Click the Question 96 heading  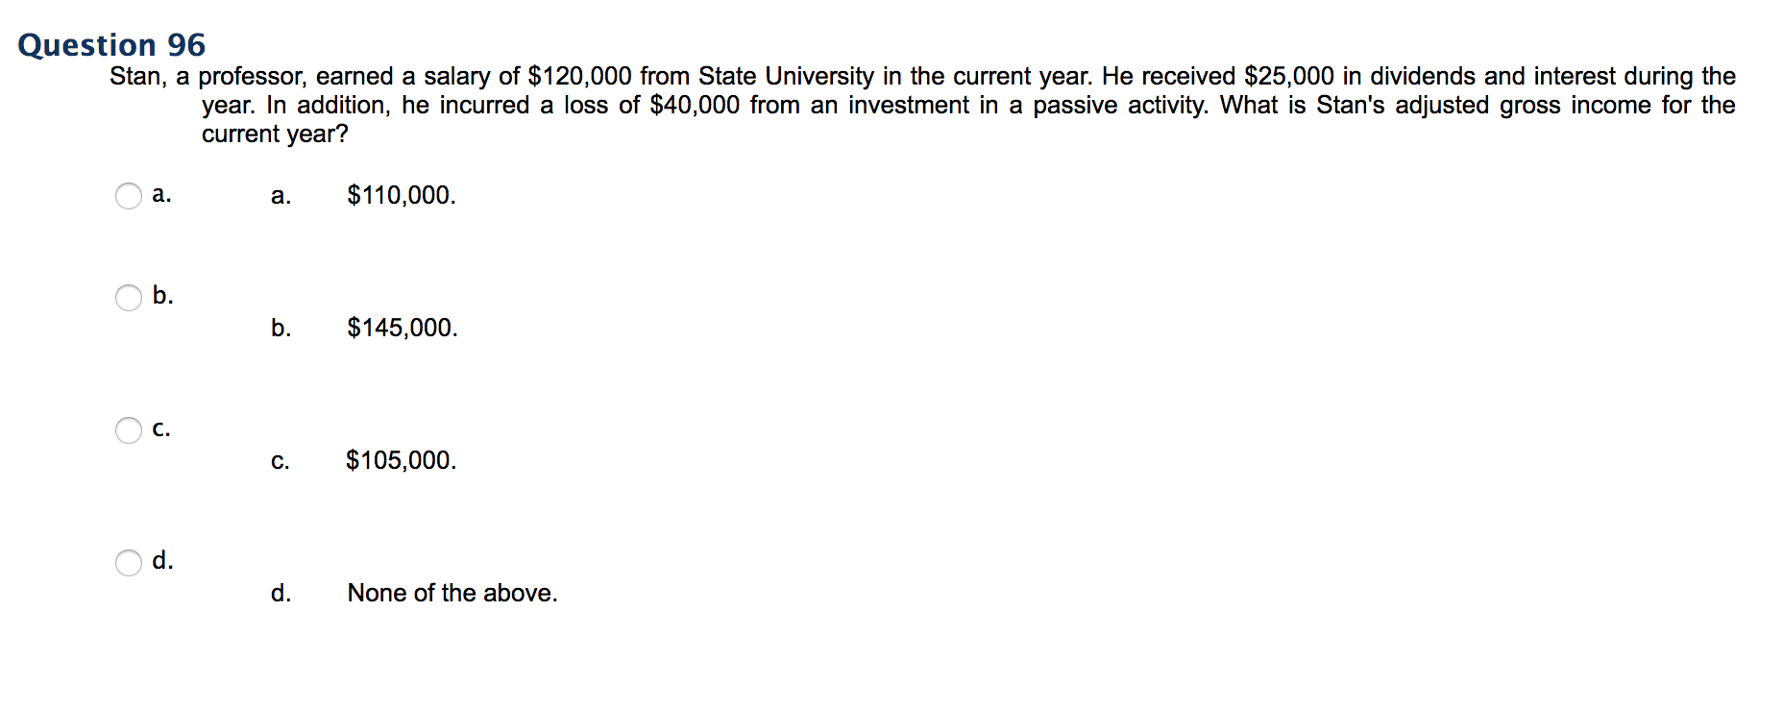click(x=111, y=45)
